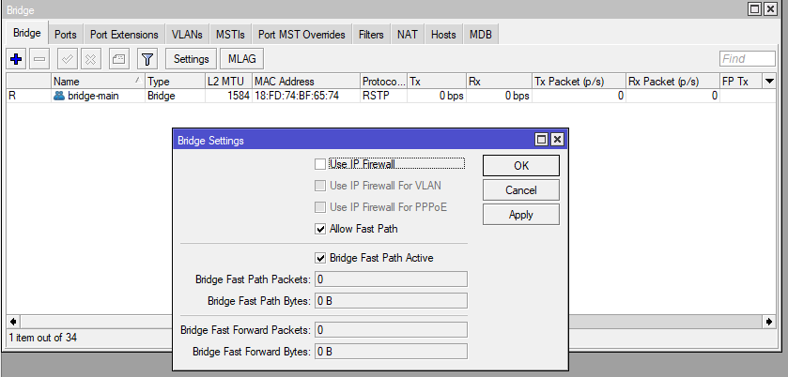
Task: Click the disable cross toolbar icon
Action: pos(90,59)
